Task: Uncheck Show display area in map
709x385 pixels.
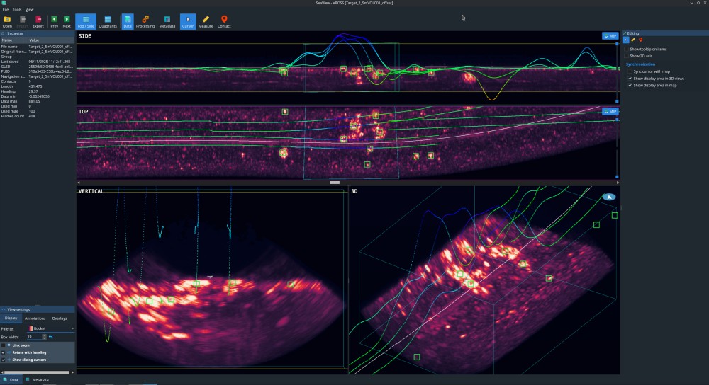Action: pos(630,86)
